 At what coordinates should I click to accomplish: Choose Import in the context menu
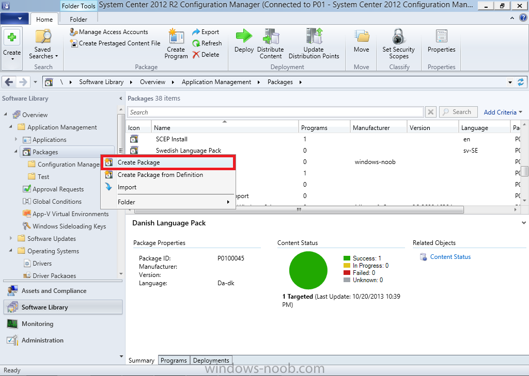point(168,187)
